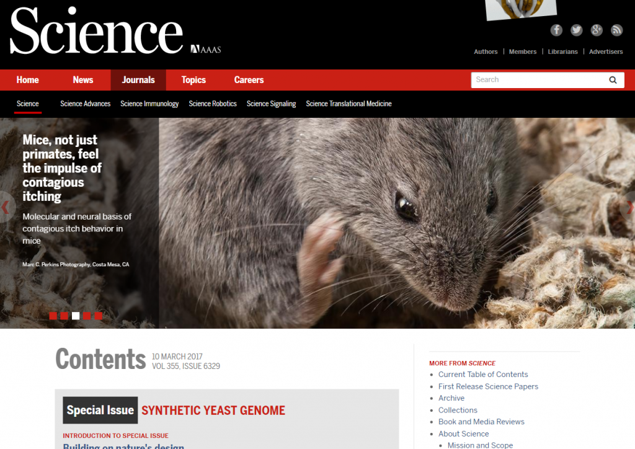This screenshot has height=449, width=635.
Task: Select the Science journal tab
Action: (x=27, y=104)
